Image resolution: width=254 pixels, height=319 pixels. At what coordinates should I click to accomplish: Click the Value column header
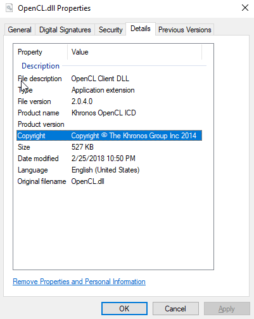(80, 52)
